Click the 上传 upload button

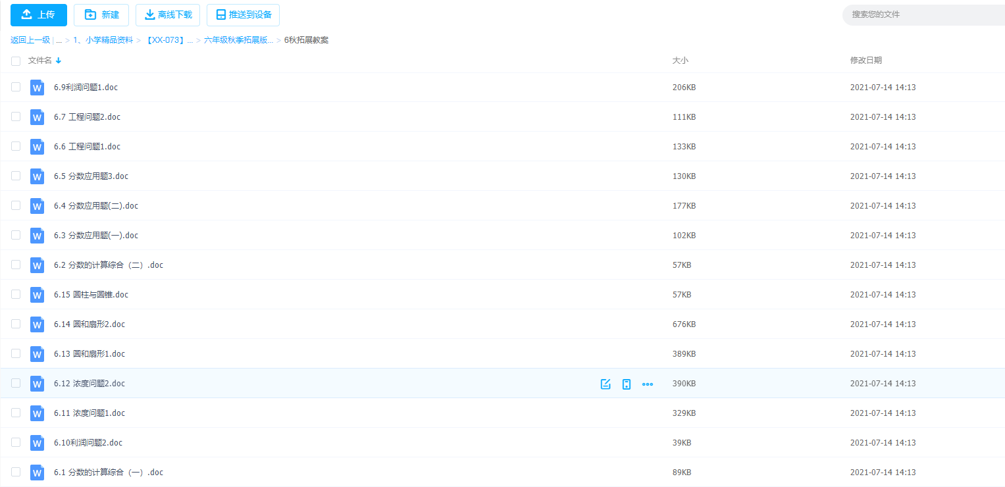[38, 14]
